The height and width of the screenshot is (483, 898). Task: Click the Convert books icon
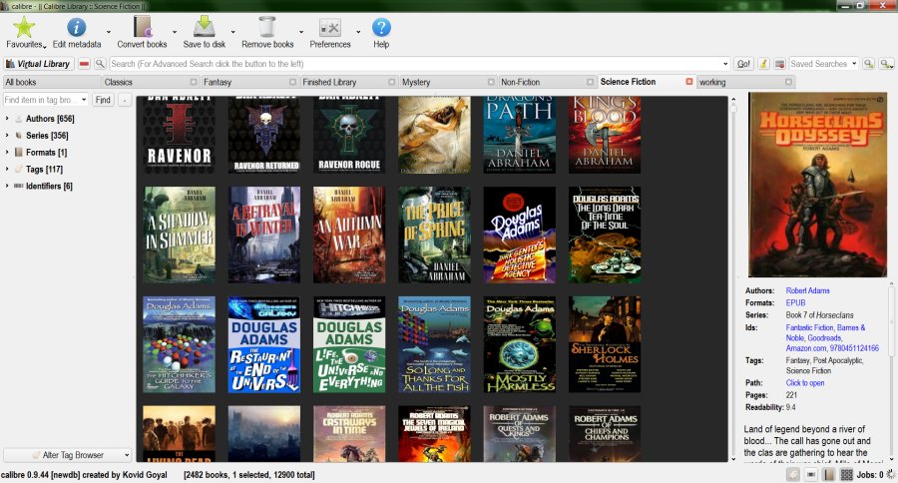(142, 27)
